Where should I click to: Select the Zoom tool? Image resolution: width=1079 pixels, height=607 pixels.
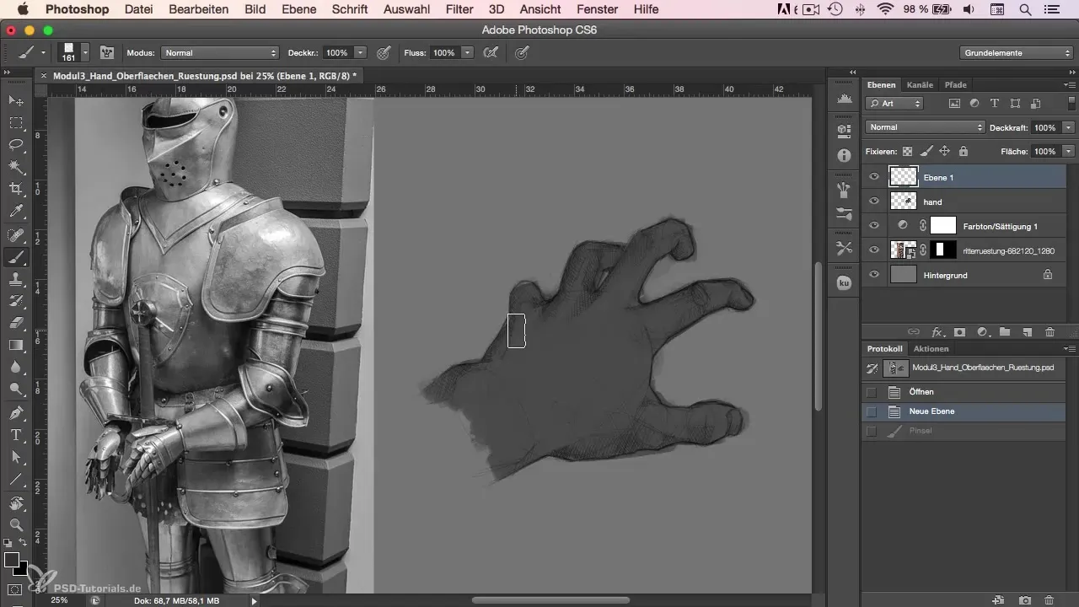point(16,525)
